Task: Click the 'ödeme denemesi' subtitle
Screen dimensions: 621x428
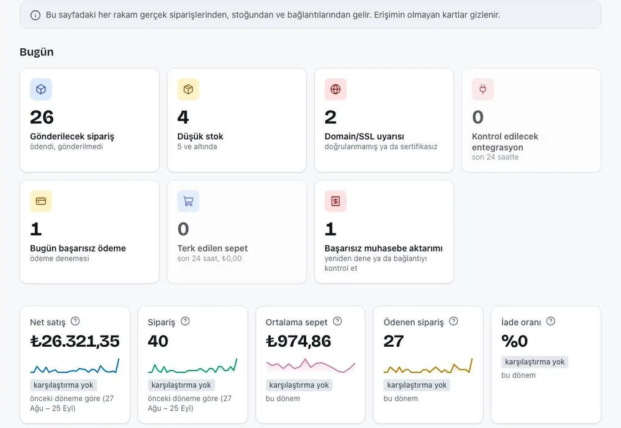Action: 60,259
